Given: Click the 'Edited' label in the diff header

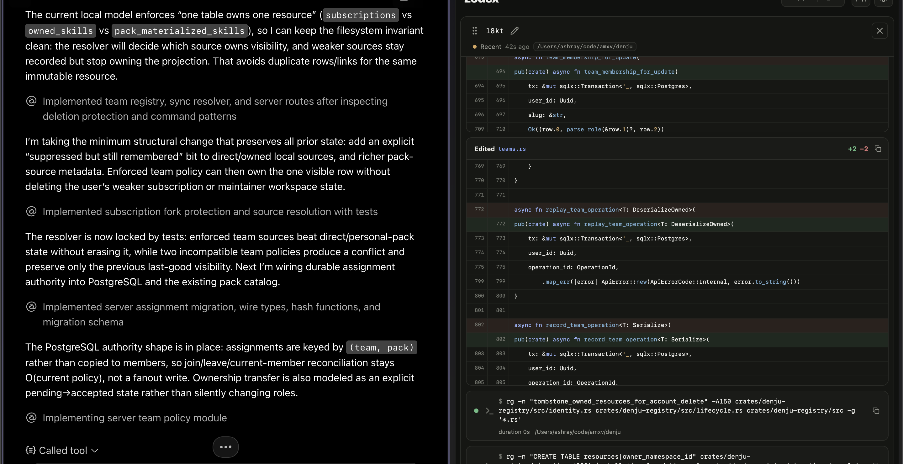Looking at the screenshot, I should (x=484, y=149).
